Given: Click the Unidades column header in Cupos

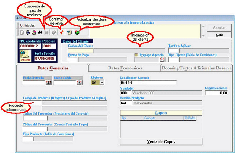Looking at the screenshot, I should 190,118.
